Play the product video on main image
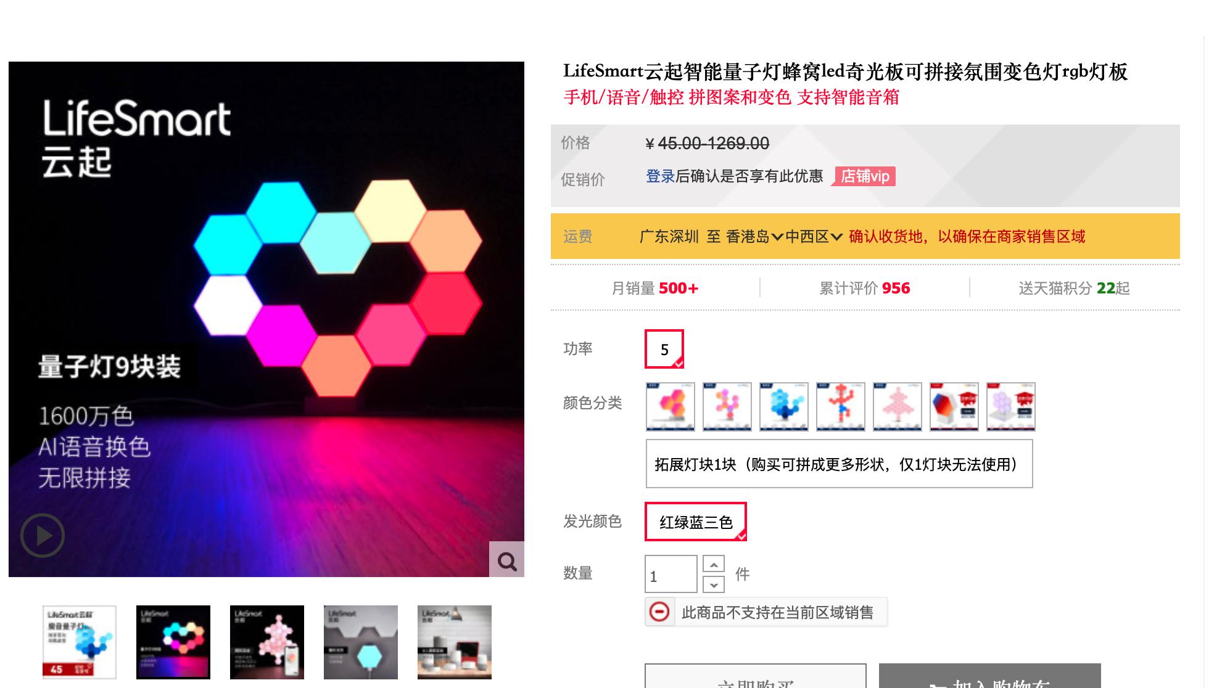 [42, 535]
